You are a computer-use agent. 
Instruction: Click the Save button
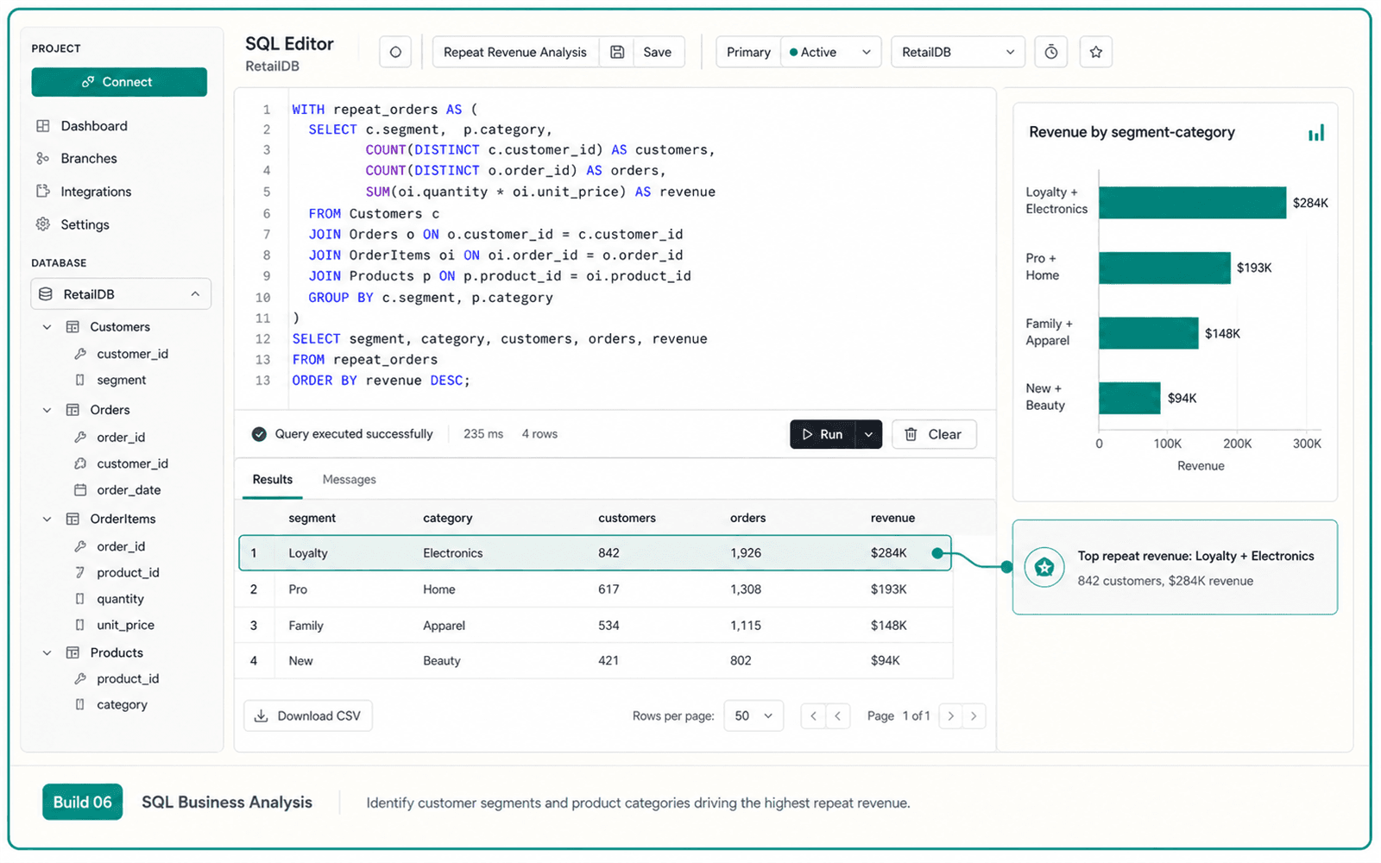coord(658,52)
